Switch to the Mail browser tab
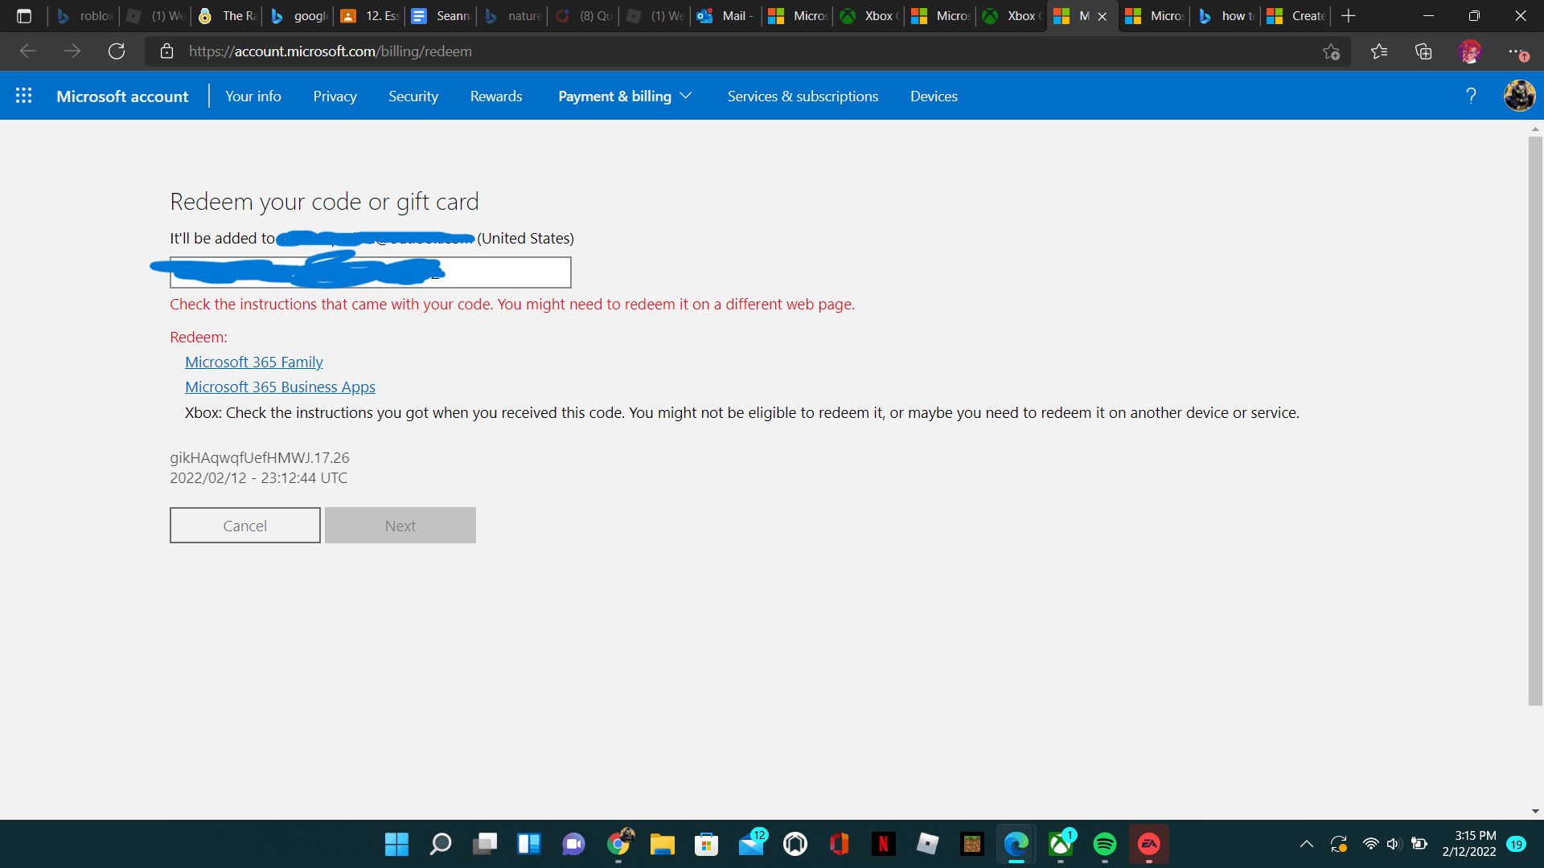 tap(726, 16)
